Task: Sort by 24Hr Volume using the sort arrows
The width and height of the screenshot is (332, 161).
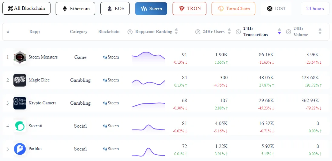Action: pos(320,31)
